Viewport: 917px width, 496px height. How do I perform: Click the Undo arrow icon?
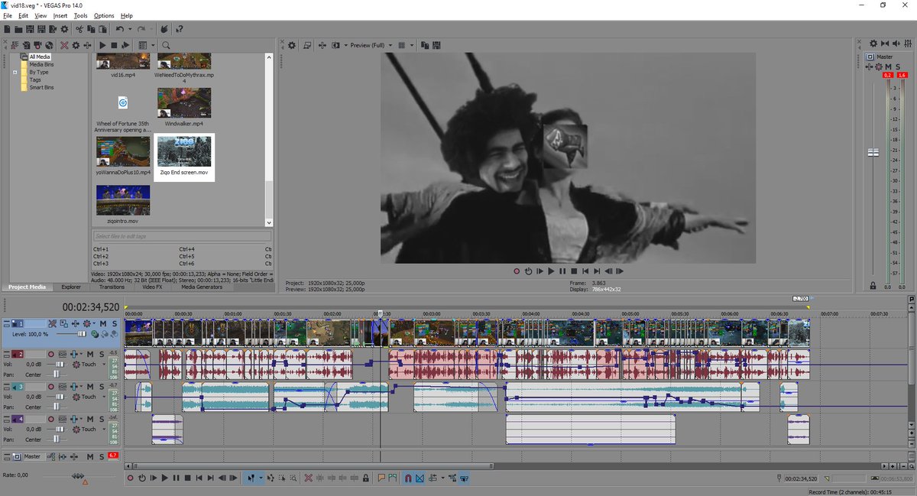pyautogui.click(x=119, y=29)
